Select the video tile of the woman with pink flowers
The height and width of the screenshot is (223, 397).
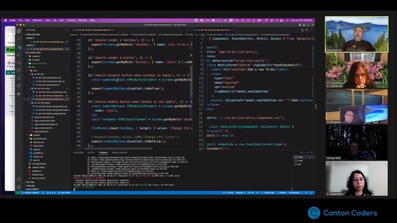tap(357, 71)
